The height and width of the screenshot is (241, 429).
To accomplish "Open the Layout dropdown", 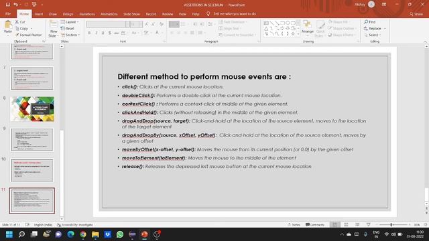I will 70,22.
